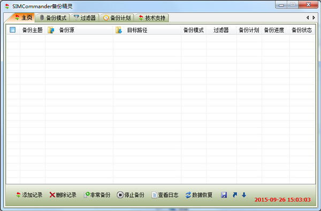Close the SIMCommander window

pyautogui.click(x=308, y=5)
